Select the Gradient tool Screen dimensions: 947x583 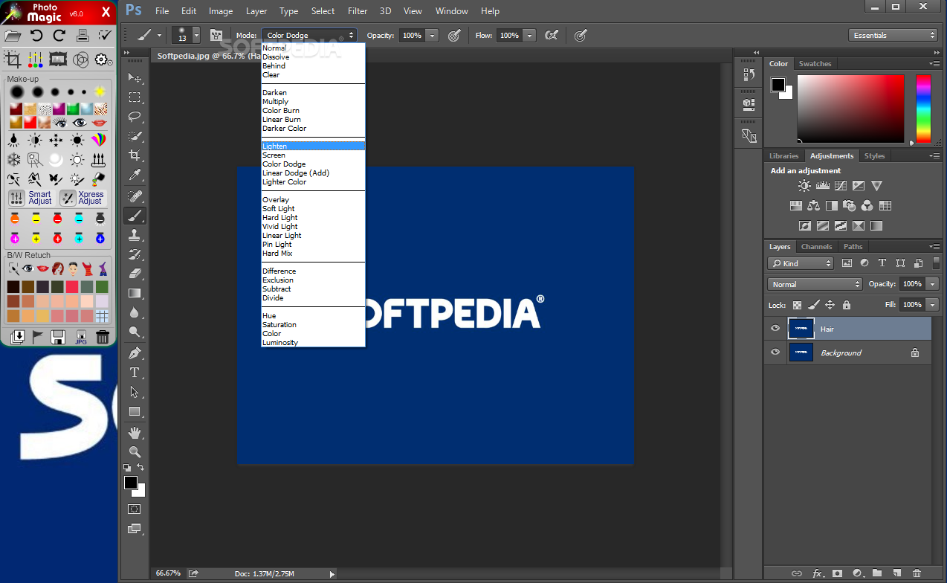(135, 293)
